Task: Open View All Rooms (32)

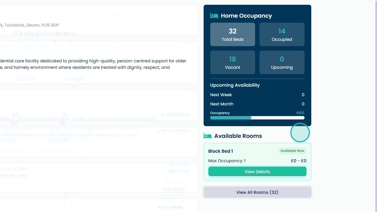Action: pyautogui.click(x=257, y=192)
